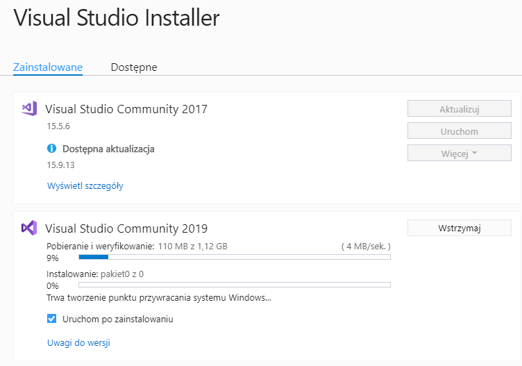The image size is (522, 366).
Task: Click the Visual Studio Community 2017 title
Action: click(126, 109)
